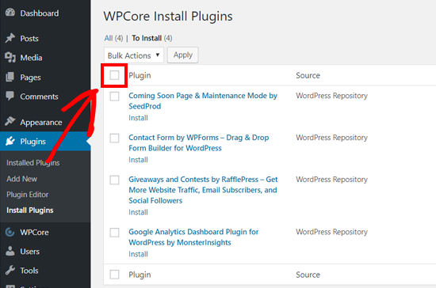This screenshot has width=436, height=288.
Task: Install the MonsterInsights Google Analytics plugin
Action: pos(138,254)
